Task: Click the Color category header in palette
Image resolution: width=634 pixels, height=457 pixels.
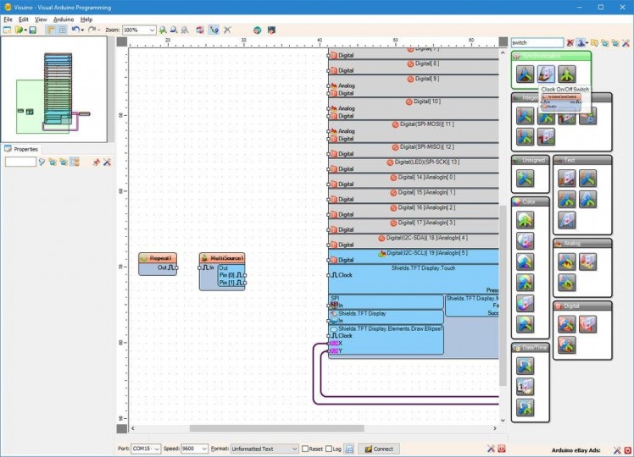Action: click(x=530, y=201)
